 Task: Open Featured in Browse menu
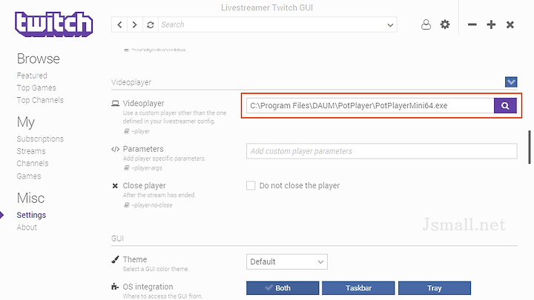click(32, 76)
